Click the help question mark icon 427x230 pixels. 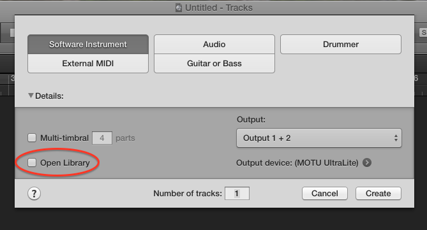click(x=34, y=194)
